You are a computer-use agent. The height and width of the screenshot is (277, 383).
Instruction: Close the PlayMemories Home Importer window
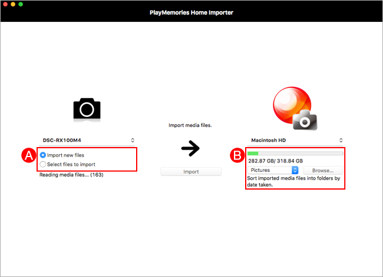pos(6,4)
